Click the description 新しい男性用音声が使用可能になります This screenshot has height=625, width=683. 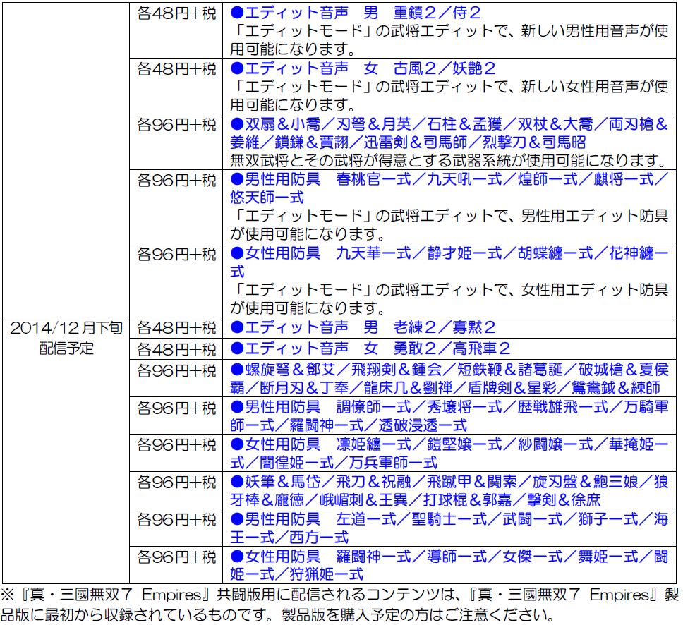[x=449, y=40]
